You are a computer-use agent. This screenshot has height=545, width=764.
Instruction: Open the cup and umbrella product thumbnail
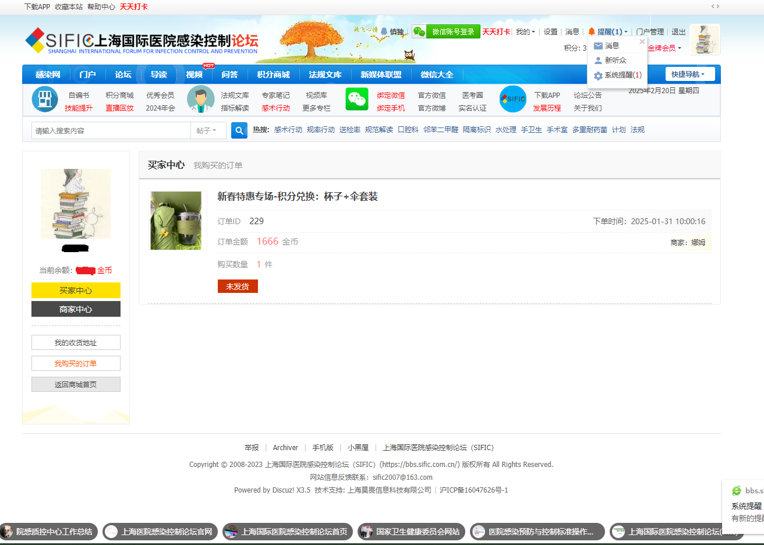[x=176, y=221]
